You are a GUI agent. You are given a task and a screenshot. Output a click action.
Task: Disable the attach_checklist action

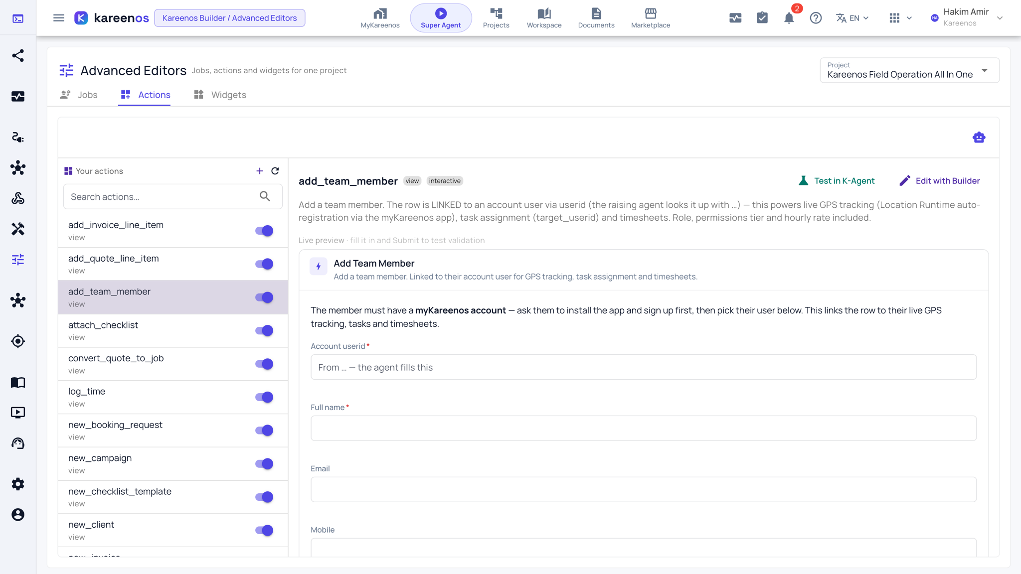(264, 331)
